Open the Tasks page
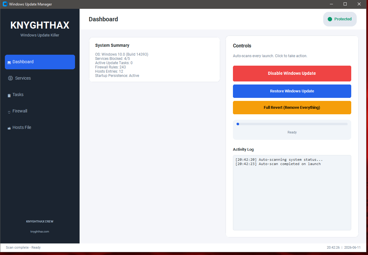 [x=40, y=95]
